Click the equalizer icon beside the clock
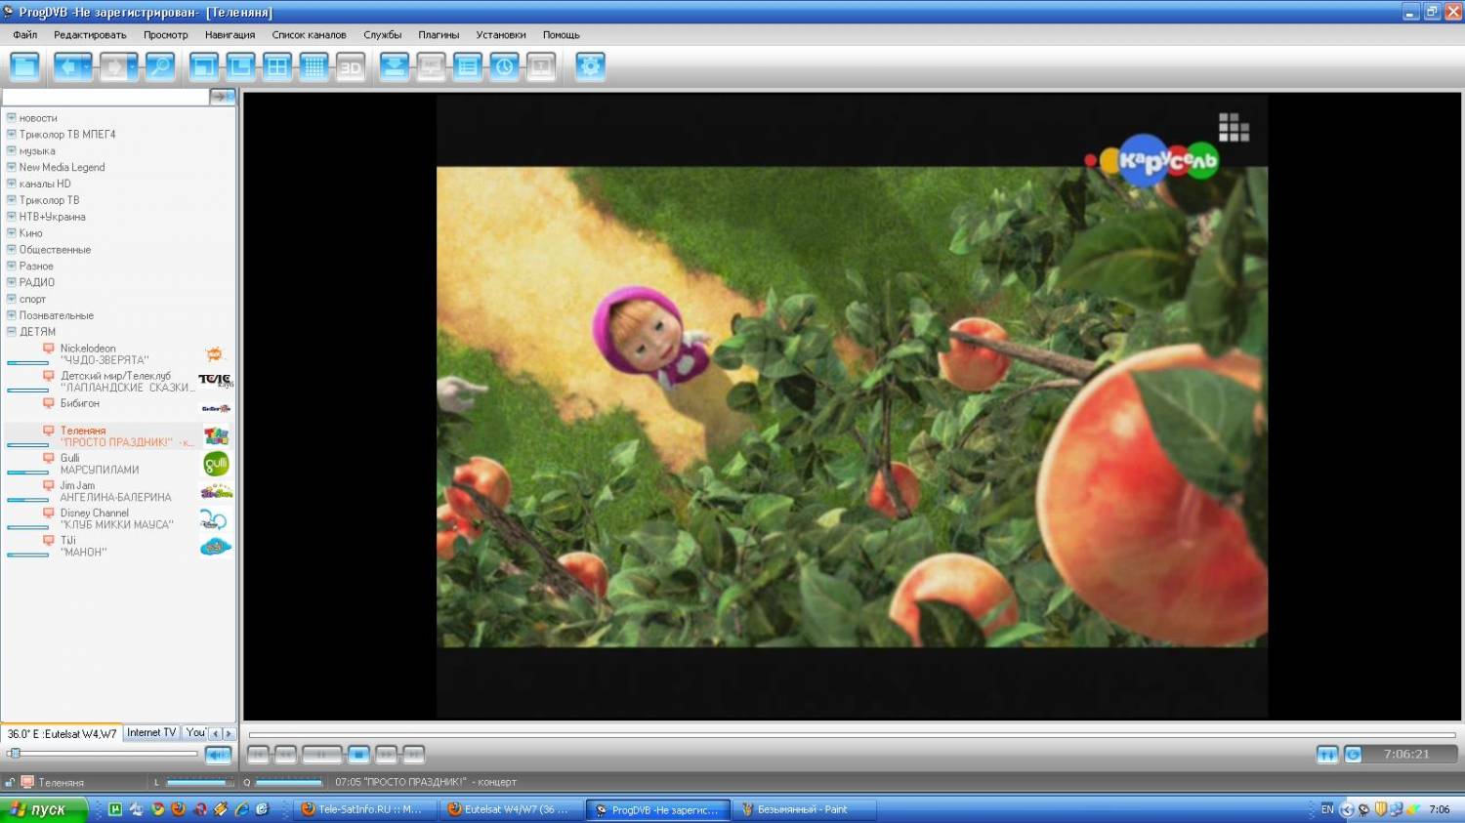Screen dimensions: 1465x823 pos(1326,755)
